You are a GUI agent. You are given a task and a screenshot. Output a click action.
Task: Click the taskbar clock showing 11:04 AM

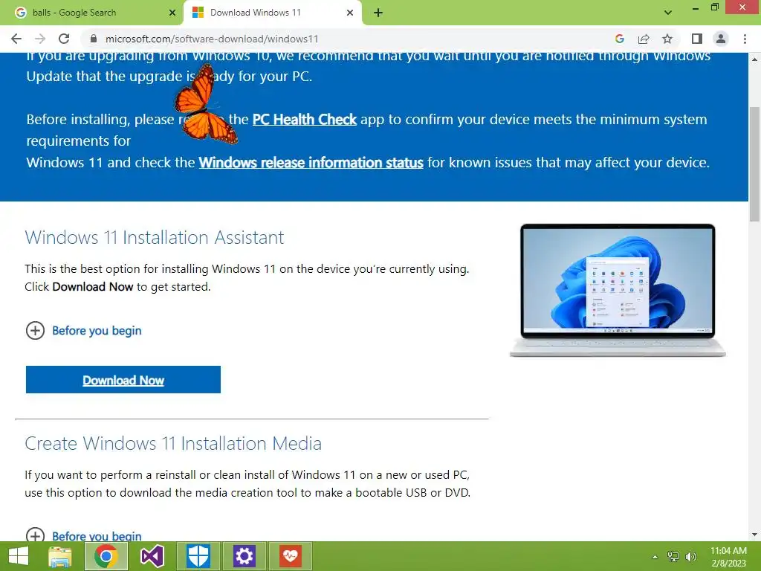728,557
